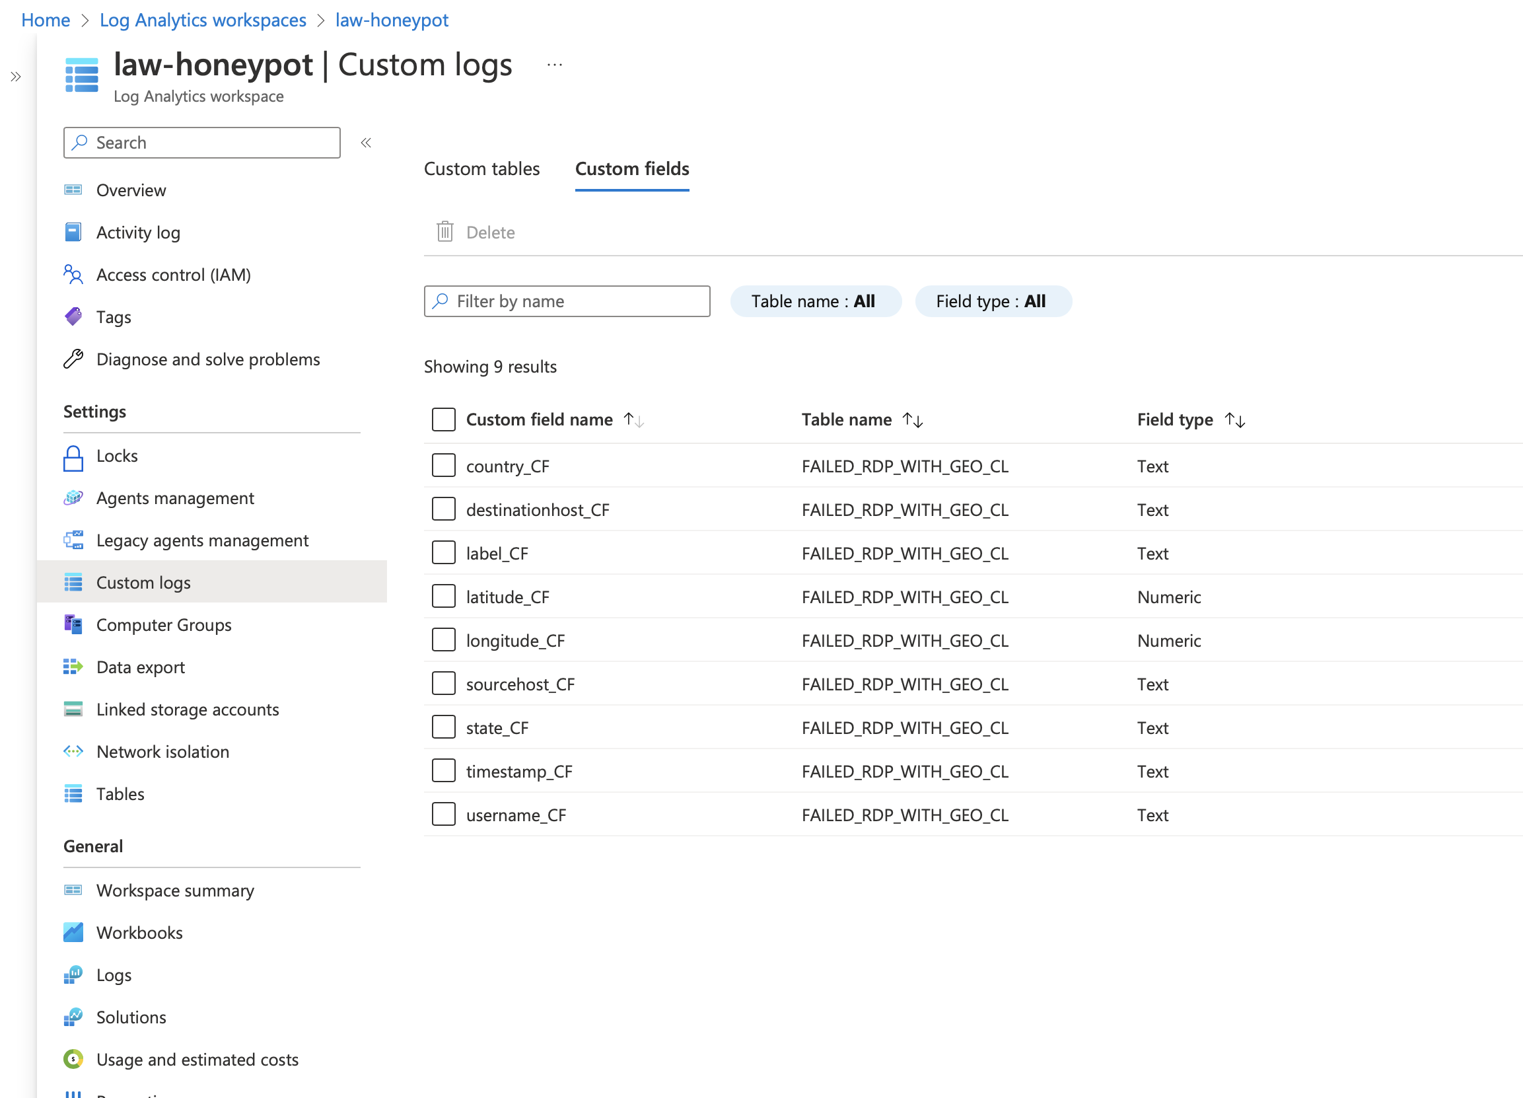Screen dimensions: 1523x1098
Task: Click the Activity log icon
Action: 73,233
